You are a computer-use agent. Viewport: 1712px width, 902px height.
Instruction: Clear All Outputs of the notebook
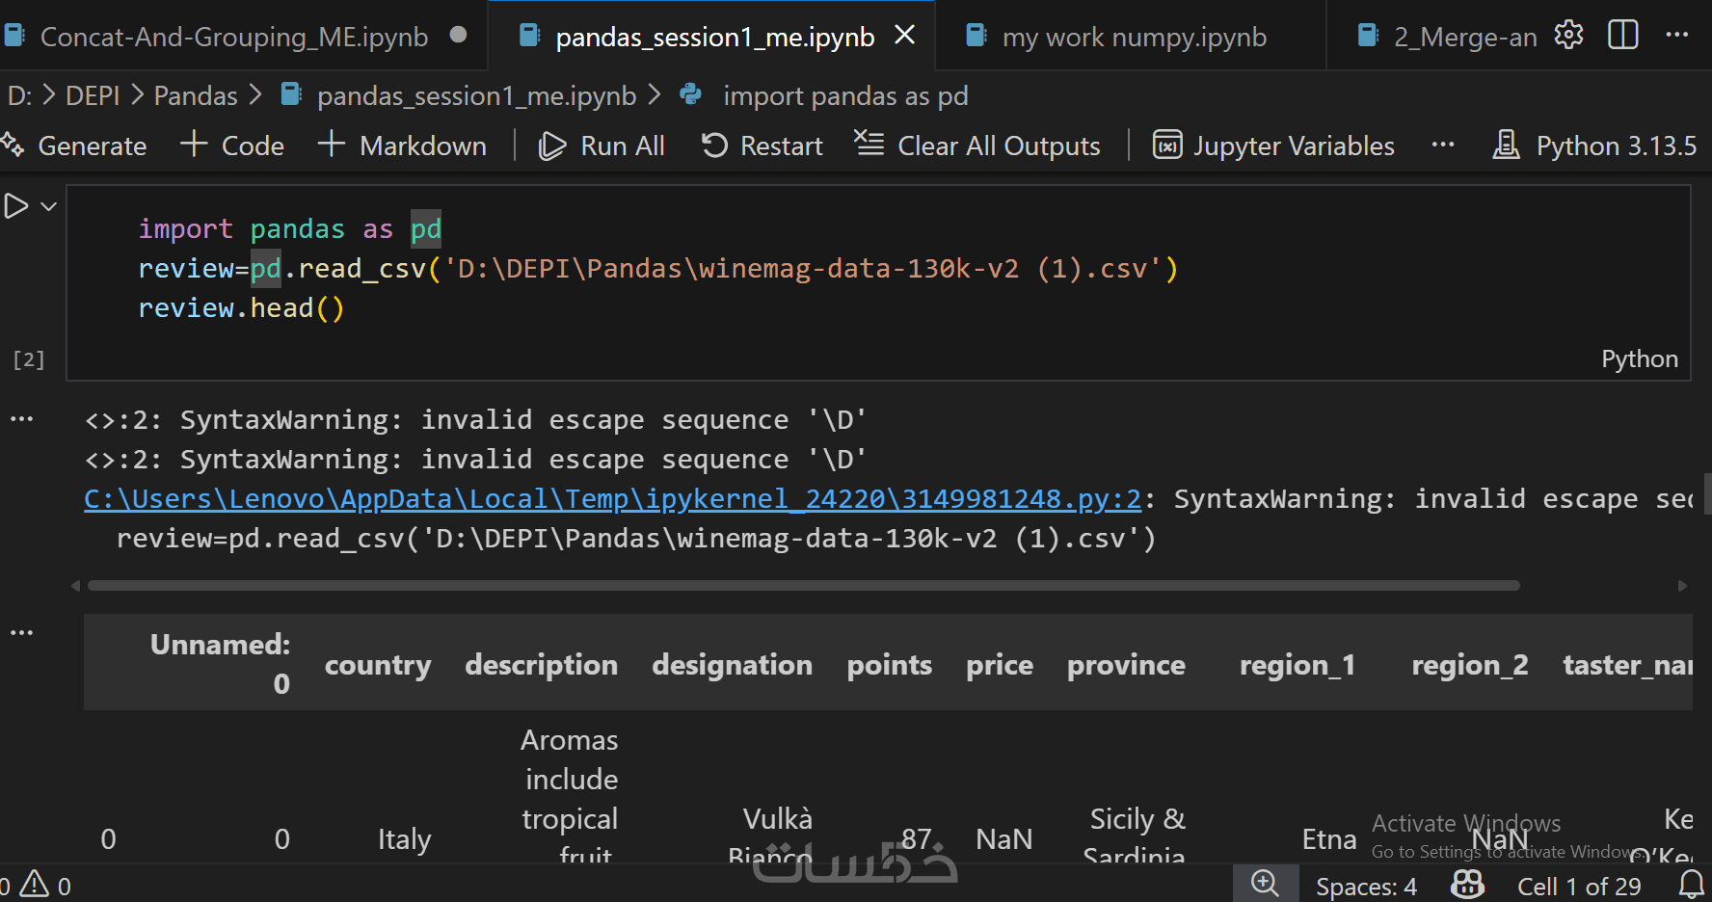coord(977,146)
